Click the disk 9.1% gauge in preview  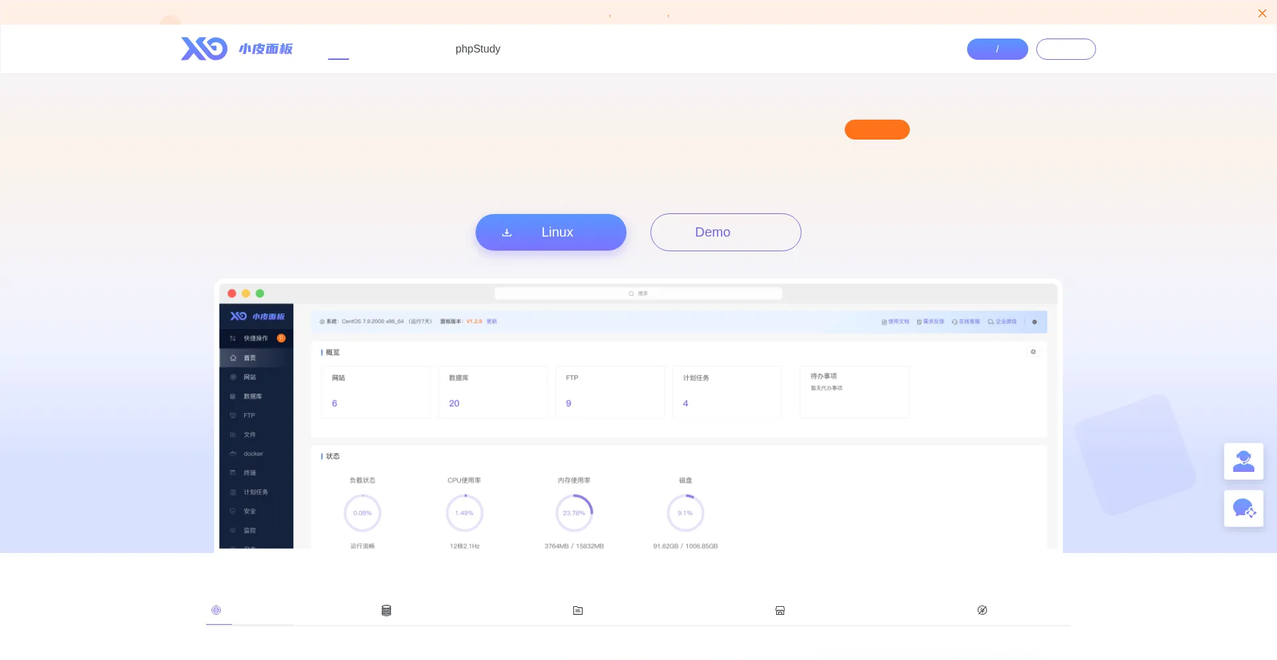point(685,513)
